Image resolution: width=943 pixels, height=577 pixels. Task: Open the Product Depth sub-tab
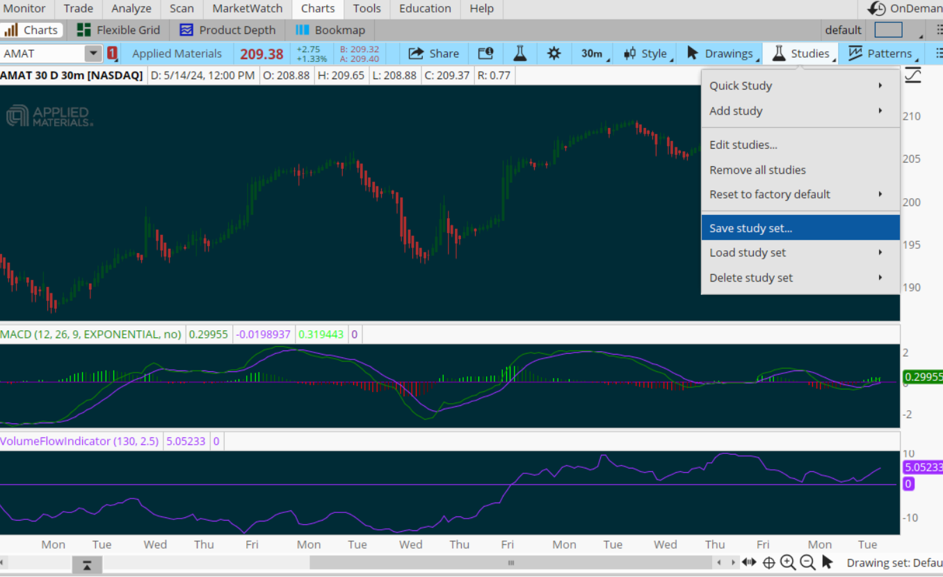point(227,30)
